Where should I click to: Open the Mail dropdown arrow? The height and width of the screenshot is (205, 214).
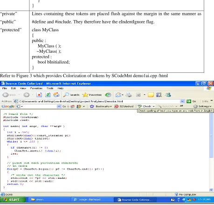click(x=123, y=95)
